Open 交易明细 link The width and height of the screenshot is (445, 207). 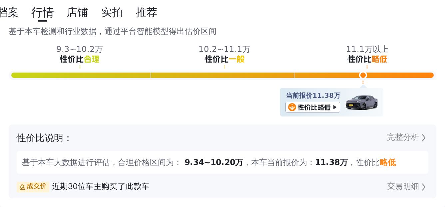tap(403, 186)
